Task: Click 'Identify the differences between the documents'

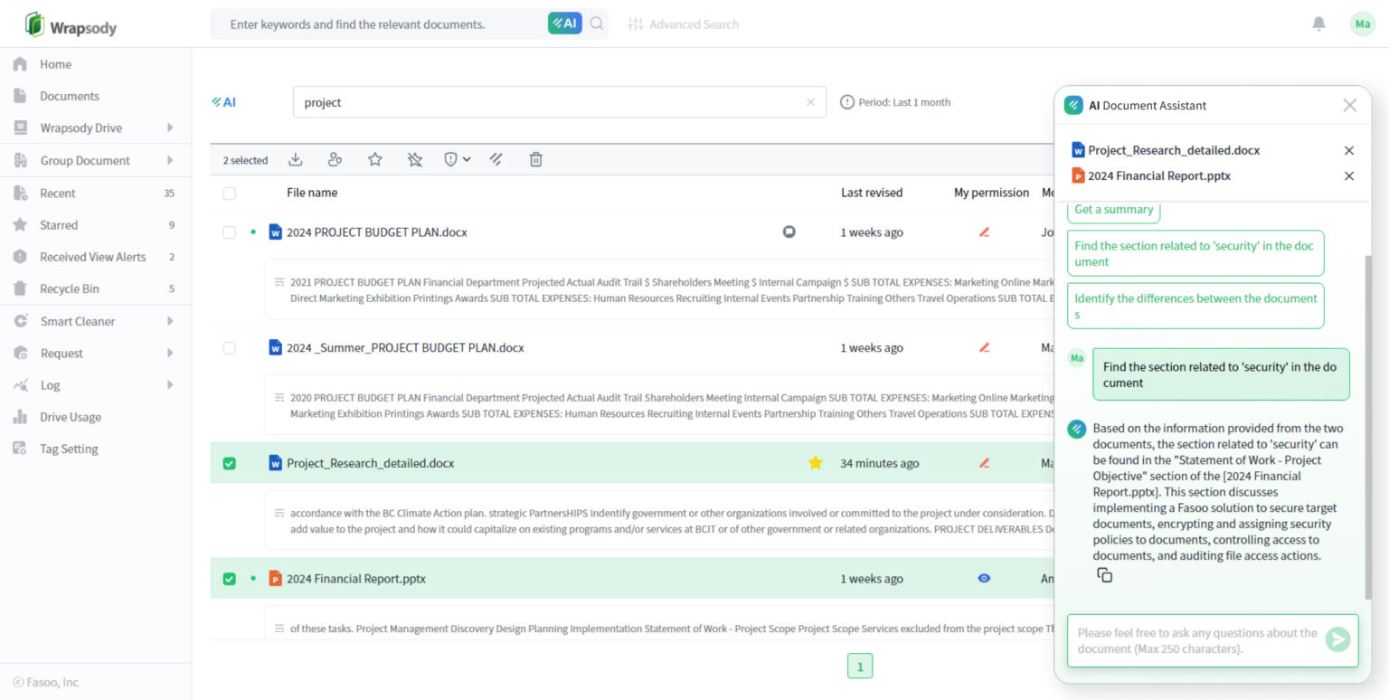Action: pyautogui.click(x=1195, y=305)
